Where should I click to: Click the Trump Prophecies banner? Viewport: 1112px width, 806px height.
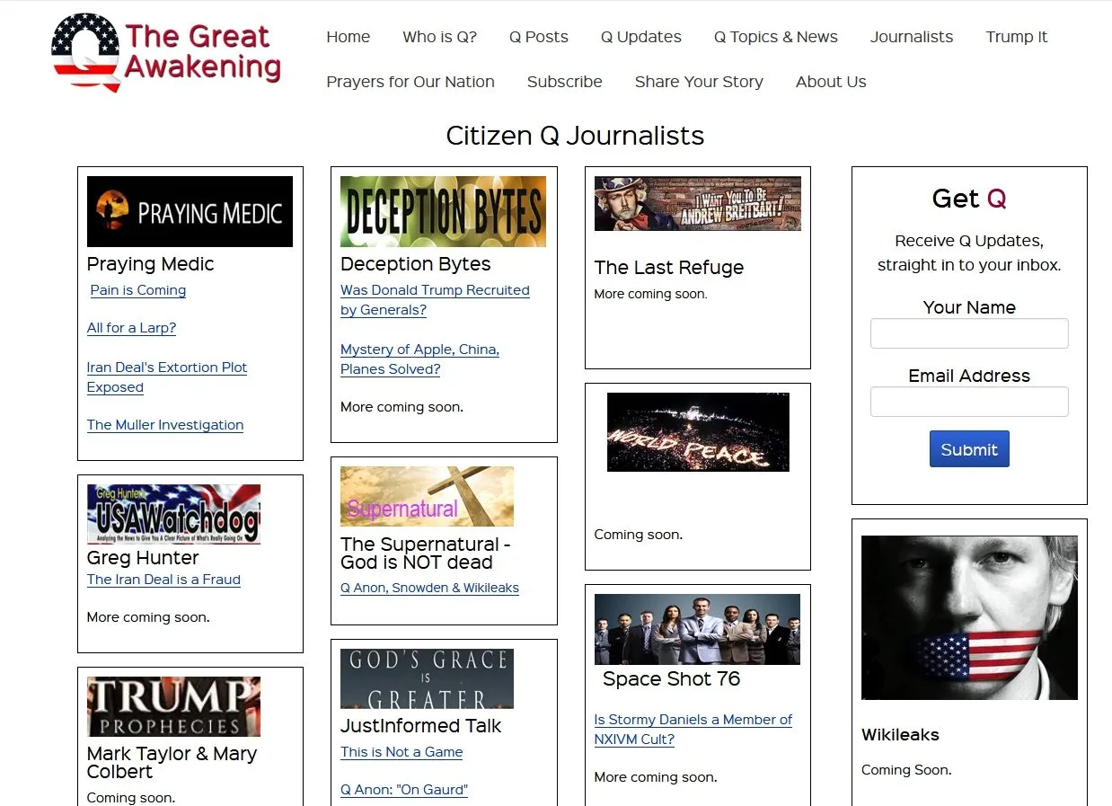pos(173,706)
